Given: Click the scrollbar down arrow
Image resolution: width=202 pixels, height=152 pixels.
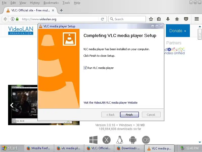Looking at the screenshot, I should point(200,142).
